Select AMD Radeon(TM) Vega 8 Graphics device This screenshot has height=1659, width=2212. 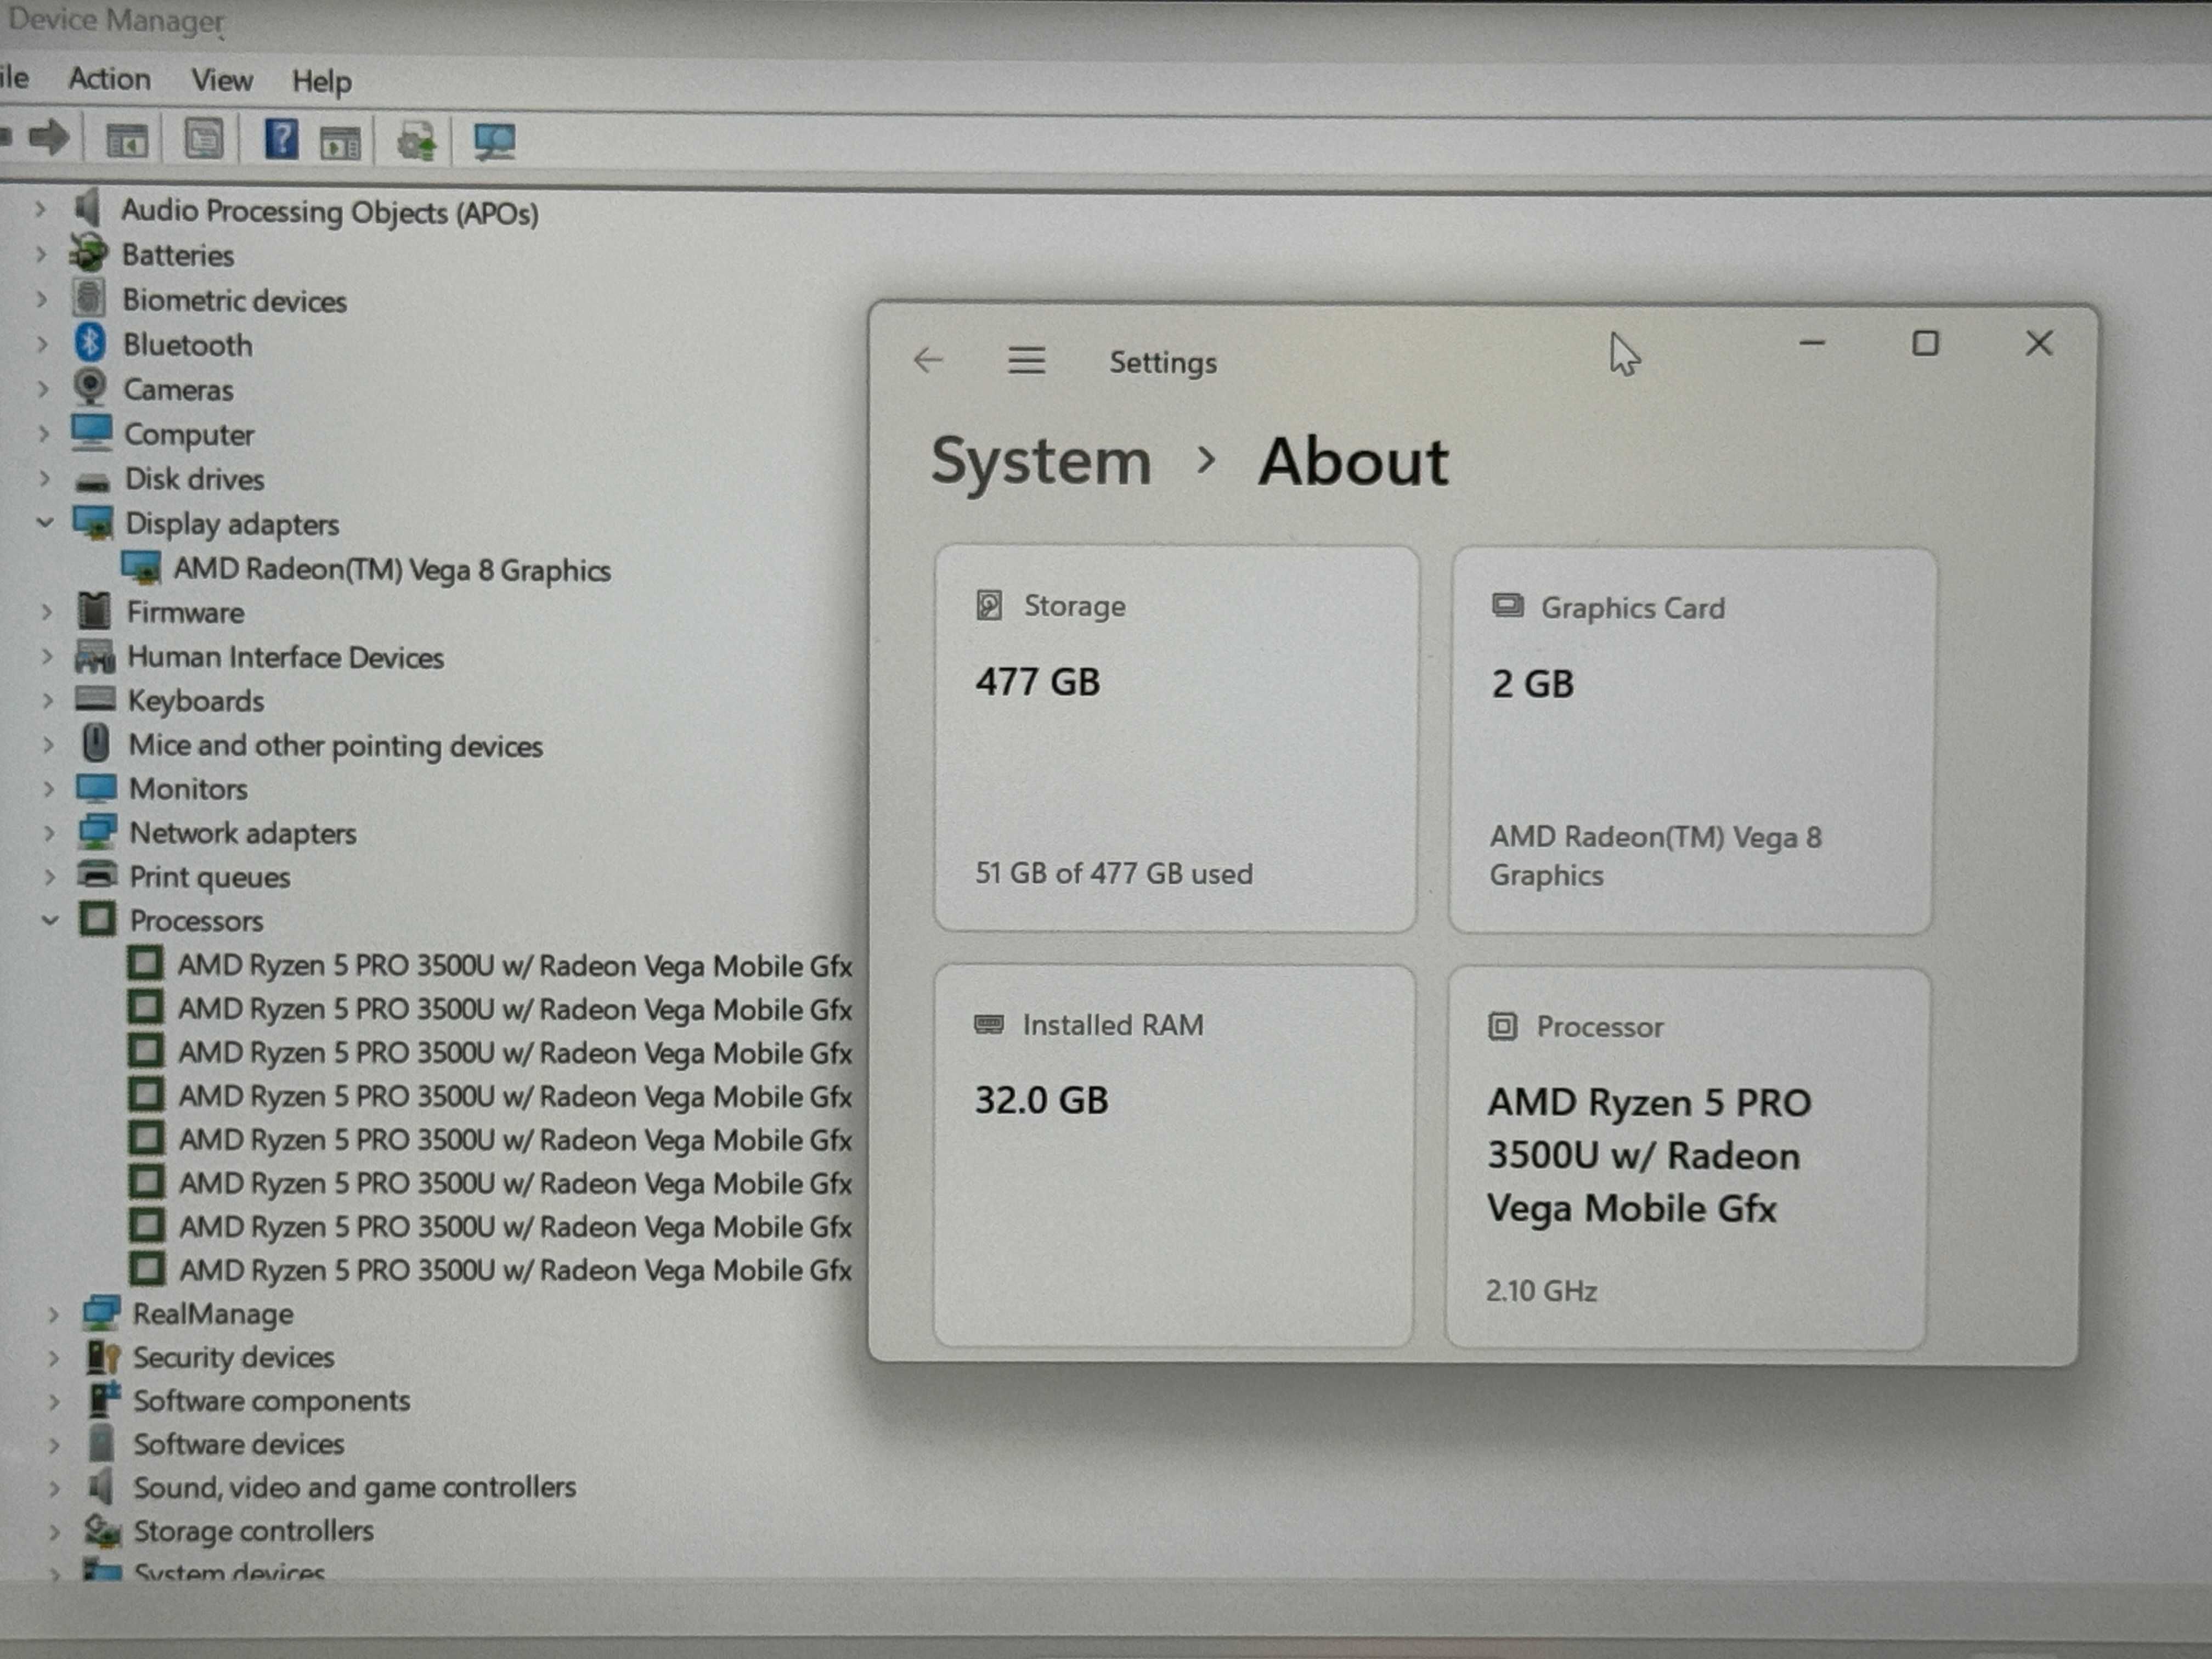(391, 569)
